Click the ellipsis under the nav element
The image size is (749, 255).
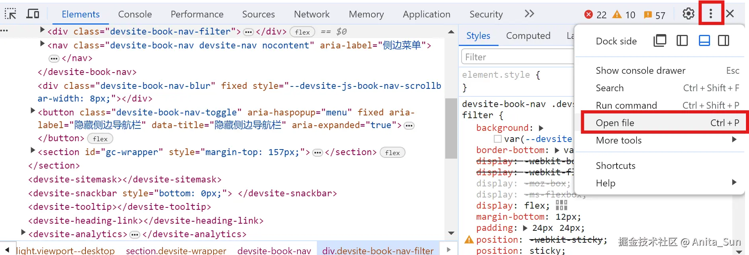tap(54, 59)
